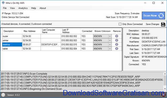Click the Digital Signature value in details panel
Image resolution: width=167 pixels, height=98 pixels.
coord(154,57)
